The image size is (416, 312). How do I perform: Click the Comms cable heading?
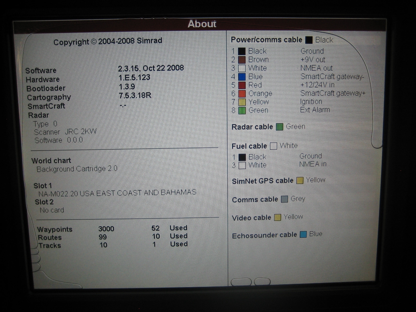pyautogui.click(x=255, y=199)
